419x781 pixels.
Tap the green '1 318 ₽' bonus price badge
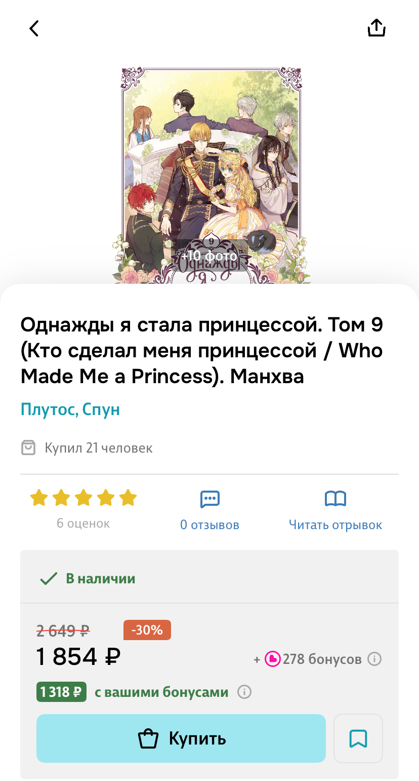coord(61,692)
